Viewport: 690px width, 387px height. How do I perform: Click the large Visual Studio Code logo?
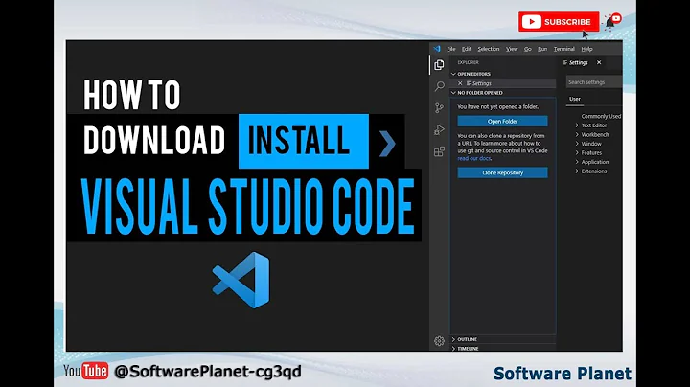pos(241,280)
